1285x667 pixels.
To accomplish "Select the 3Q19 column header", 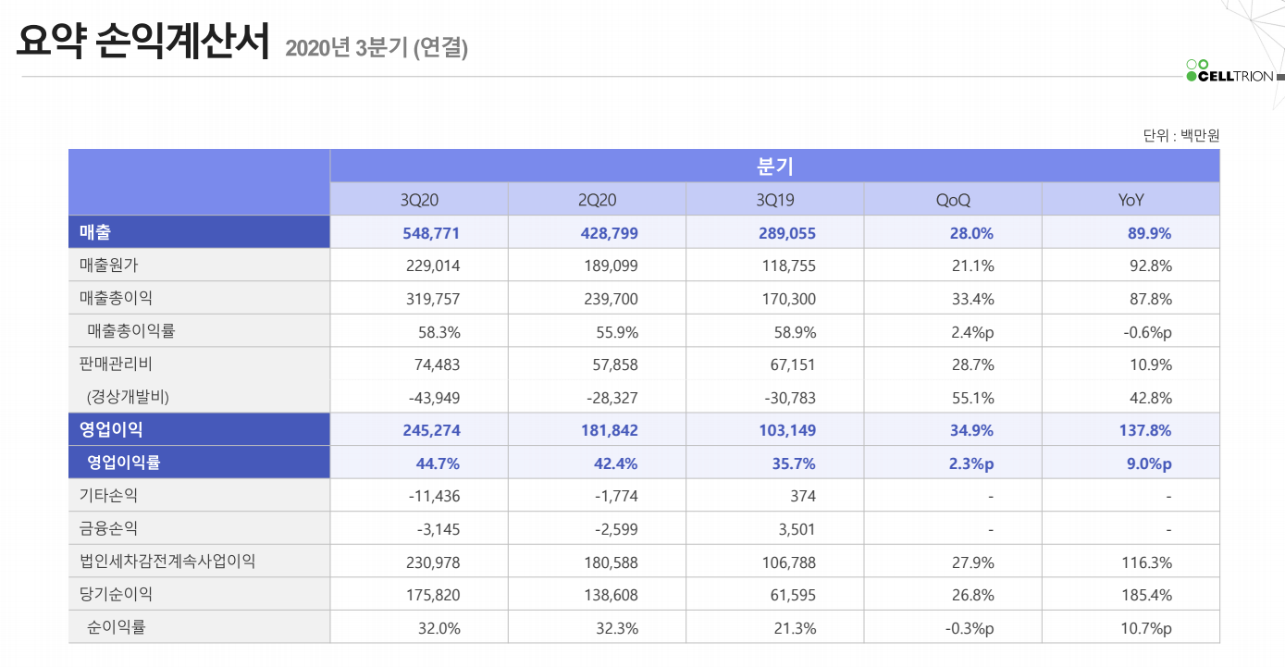I will (x=773, y=198).
